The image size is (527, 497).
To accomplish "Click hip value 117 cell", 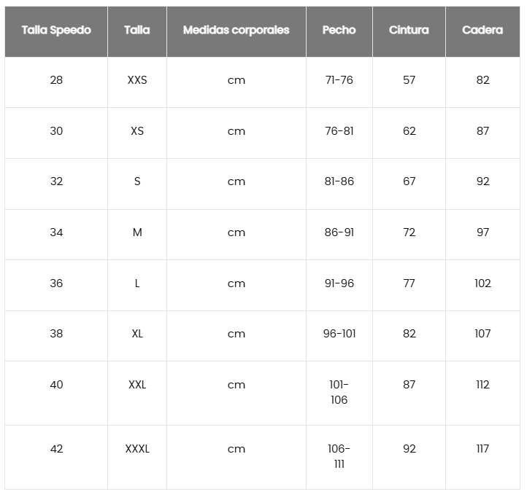I will [482, 449].
